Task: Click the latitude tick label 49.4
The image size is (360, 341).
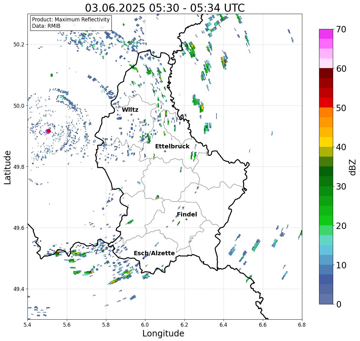Action: 19,289
